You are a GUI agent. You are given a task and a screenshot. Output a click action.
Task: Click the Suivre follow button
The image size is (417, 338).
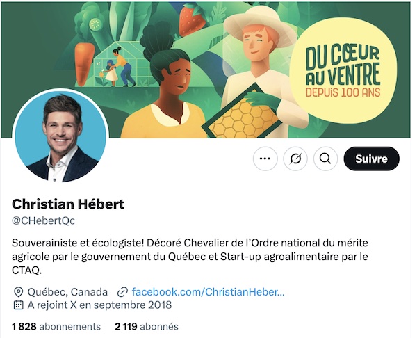(371, 159)
